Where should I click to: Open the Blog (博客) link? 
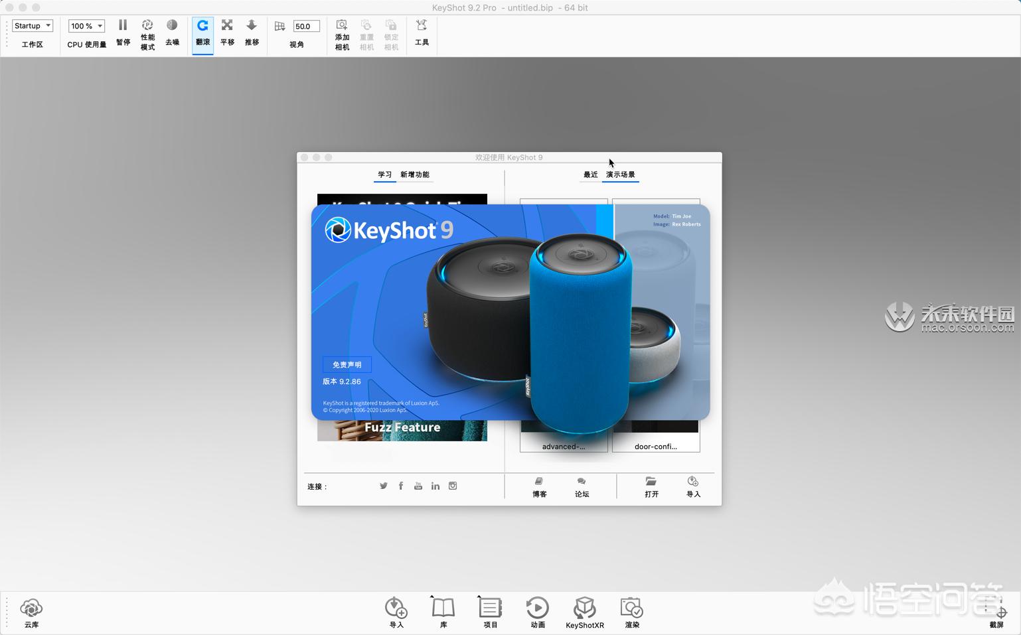point(539,487)
